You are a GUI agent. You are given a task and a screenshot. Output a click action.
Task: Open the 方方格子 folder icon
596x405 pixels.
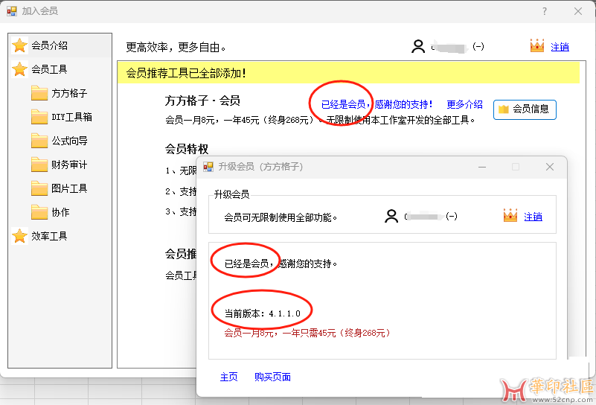[39, 93]
